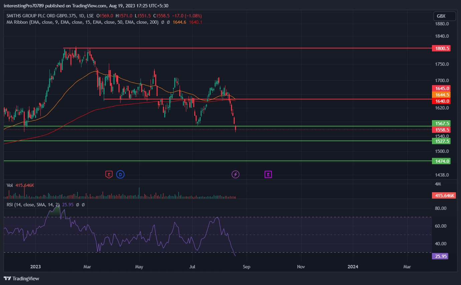The image size is (461, 285).
Task: Click the 1645.0 red price label
Action: click(x=441, y=88)
